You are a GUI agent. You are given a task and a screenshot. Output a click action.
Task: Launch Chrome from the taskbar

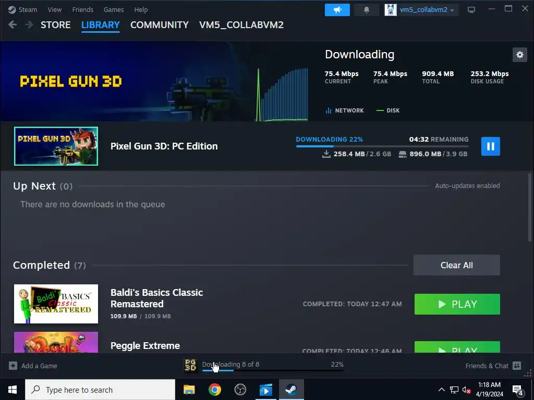pos(214,390)
